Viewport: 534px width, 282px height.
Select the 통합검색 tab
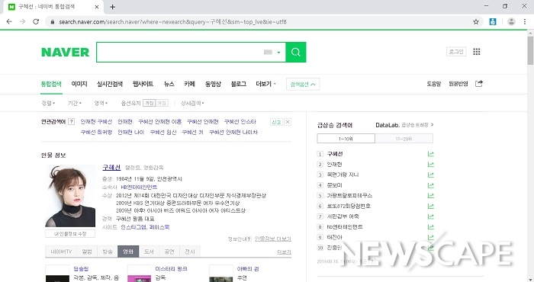(x=51, y=84)
